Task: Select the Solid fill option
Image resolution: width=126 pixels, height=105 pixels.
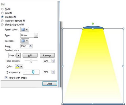Action: point(2,13)
